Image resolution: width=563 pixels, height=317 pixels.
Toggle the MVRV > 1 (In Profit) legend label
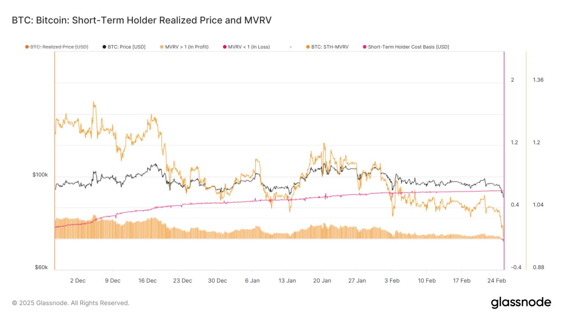pyautogui.click(x=187, y=47)
